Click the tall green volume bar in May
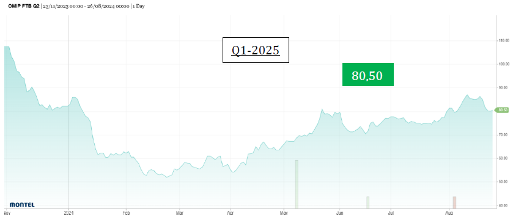The width and height of the screenshot is (513, 220). click(x=297, y=184)
